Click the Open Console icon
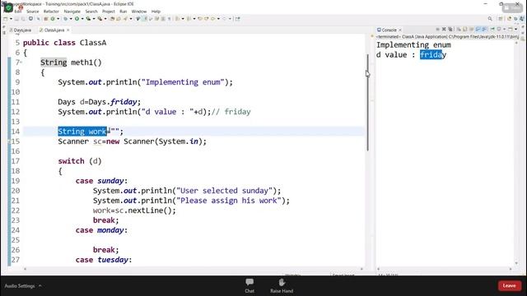Image resolution: width=527 pixels, height=296 pixels. (511, 30)
